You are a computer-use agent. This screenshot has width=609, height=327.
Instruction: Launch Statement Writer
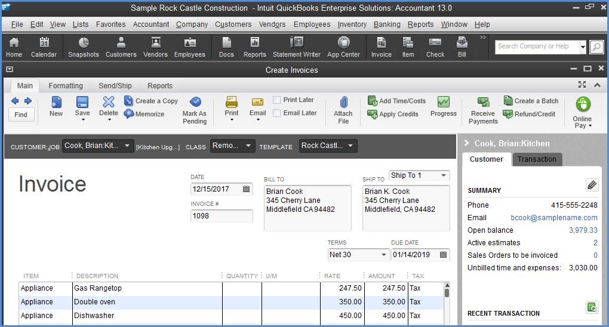(x=297, y=47)
